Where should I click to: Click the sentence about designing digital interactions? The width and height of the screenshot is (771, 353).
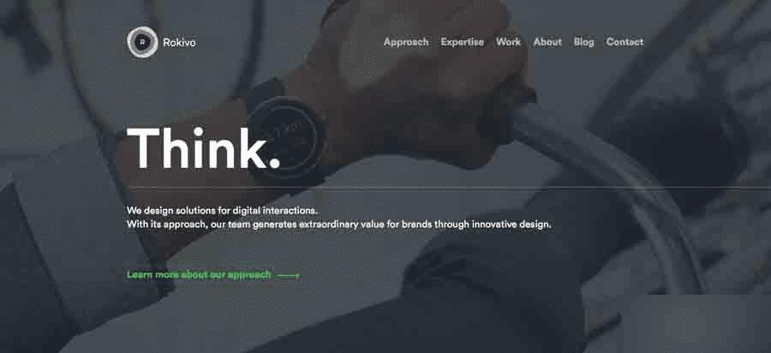[x=222, y=211]
